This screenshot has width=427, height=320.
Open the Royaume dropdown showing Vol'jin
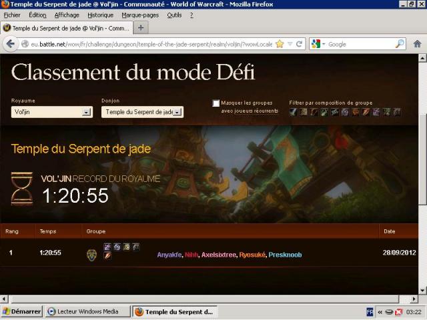tap(52, 112)
